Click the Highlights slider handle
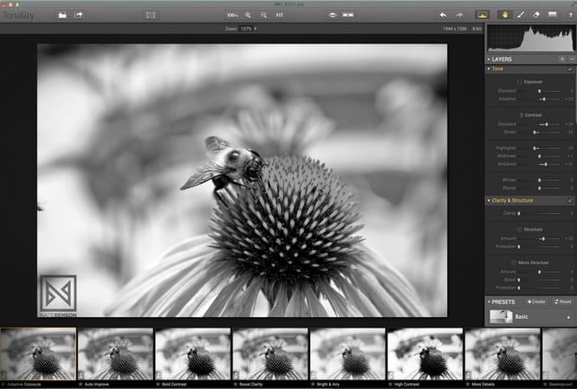577x389 pixels. pyautogui.click(x=535, y=148)
